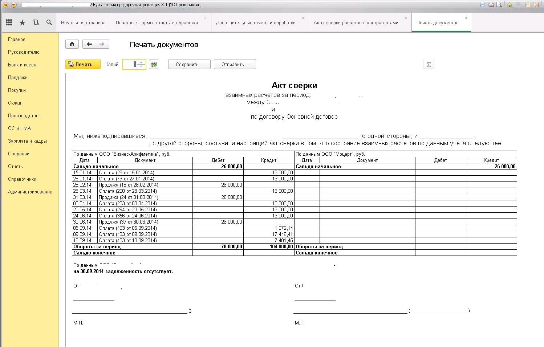Open the ОС и НМА section
The height and width of the screenshot is (347, 544).
coord(20,128)
